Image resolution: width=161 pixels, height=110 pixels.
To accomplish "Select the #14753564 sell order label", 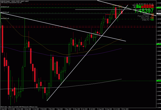I will coord(5,12).
